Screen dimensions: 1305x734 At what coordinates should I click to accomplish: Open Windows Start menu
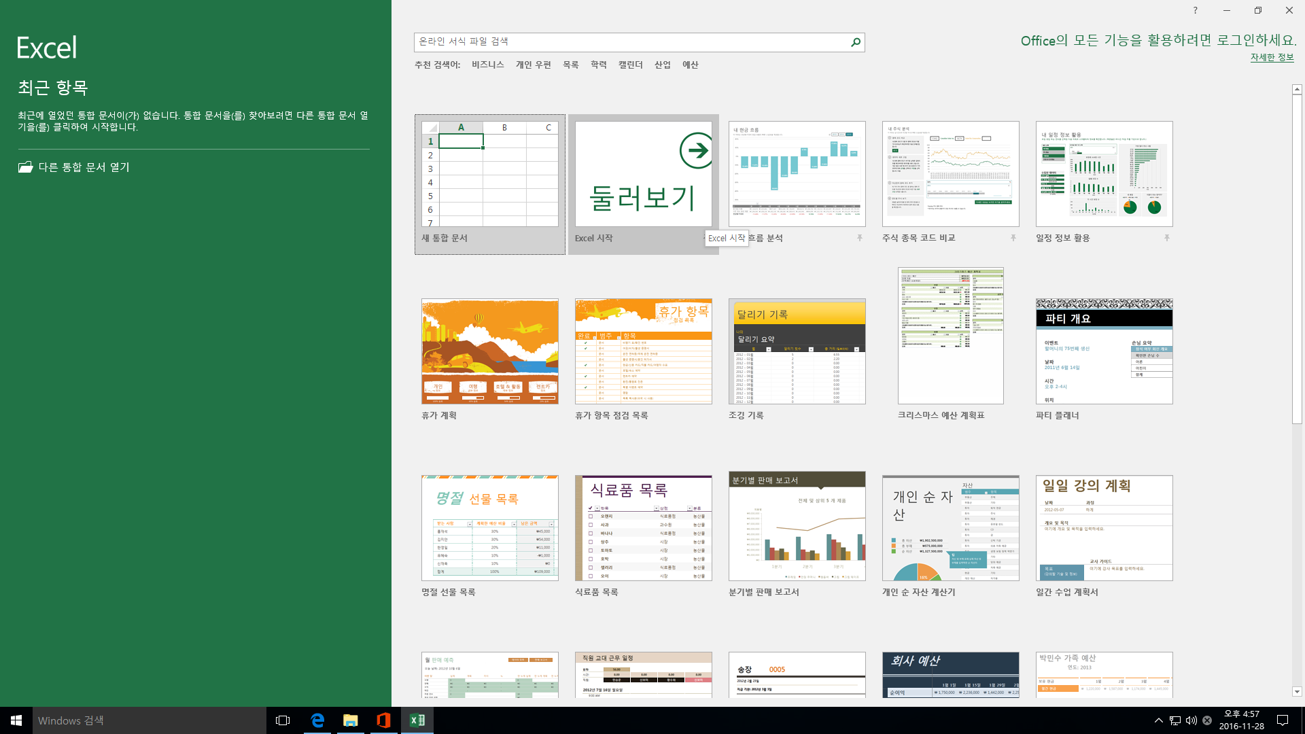(16, 720)
